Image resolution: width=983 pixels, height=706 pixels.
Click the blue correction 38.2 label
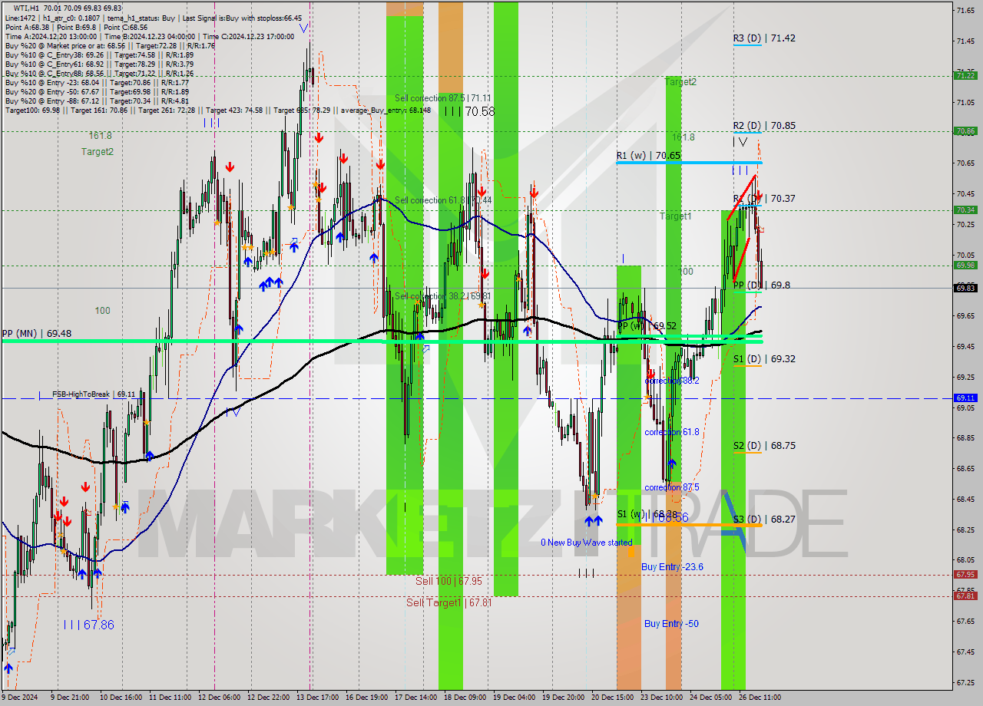[672, 381]
